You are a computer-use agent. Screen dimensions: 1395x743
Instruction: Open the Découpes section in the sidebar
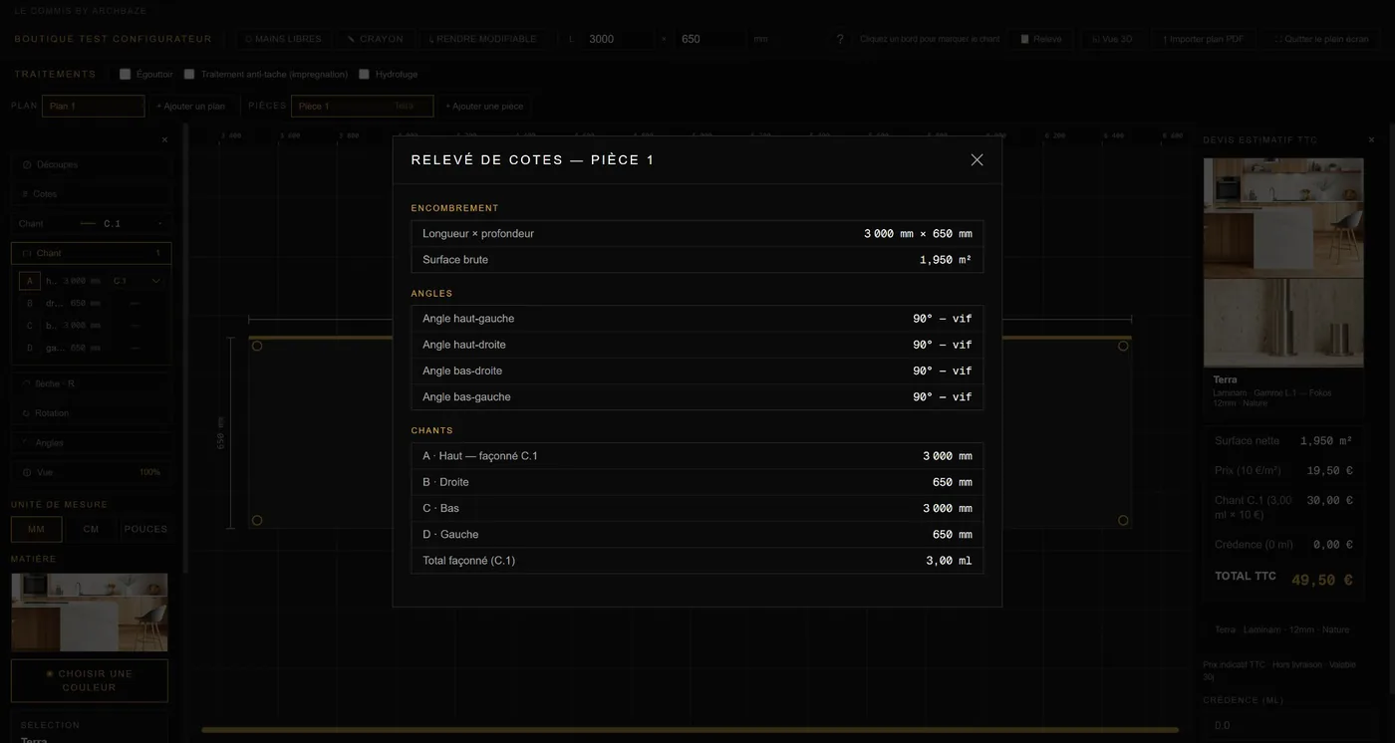pyautogui.click(x=92, y=164)
